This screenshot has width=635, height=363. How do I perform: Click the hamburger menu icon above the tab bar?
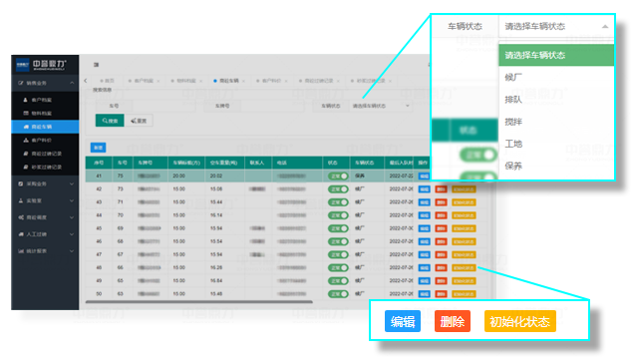point(96,65)
